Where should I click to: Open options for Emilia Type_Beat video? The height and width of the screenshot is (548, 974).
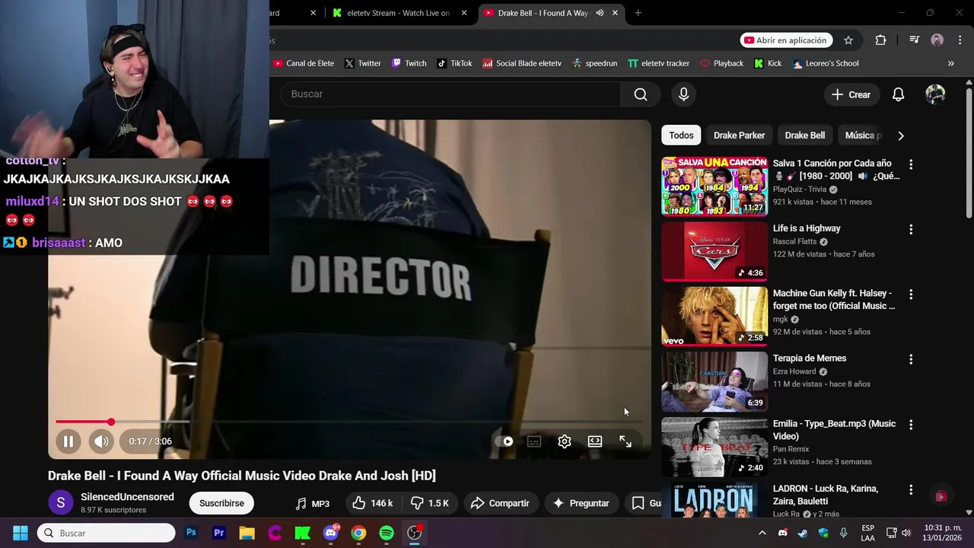pos(911,425)
